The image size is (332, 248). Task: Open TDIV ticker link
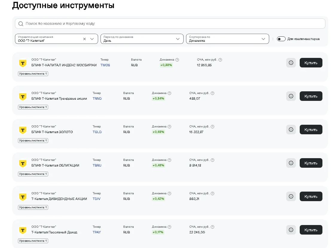(97, 199)
